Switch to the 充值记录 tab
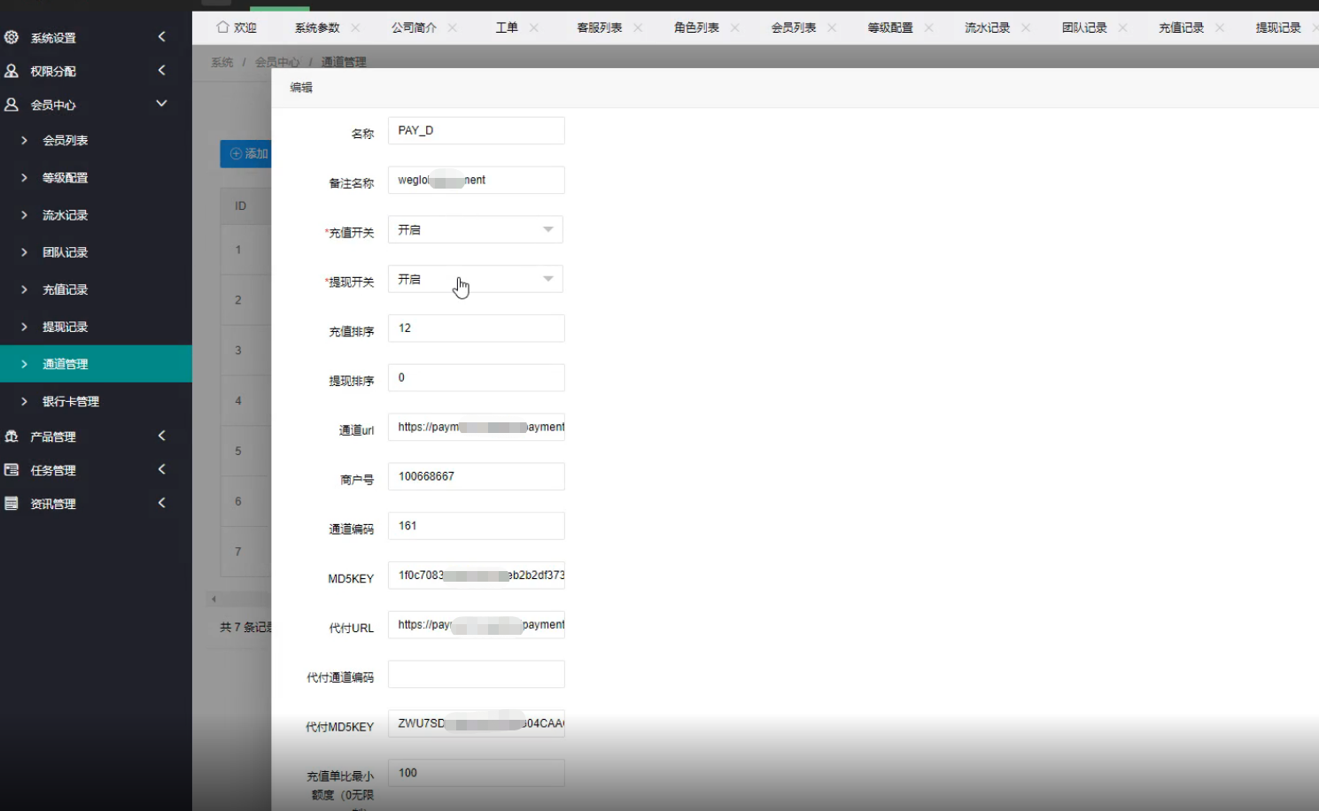1319x811 pixels. point(1181,27)
